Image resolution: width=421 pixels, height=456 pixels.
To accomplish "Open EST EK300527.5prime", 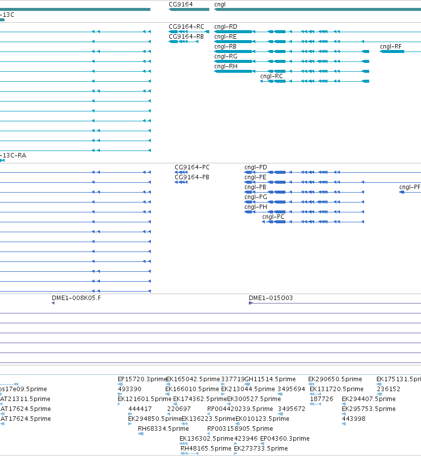I will pos(254,399).
